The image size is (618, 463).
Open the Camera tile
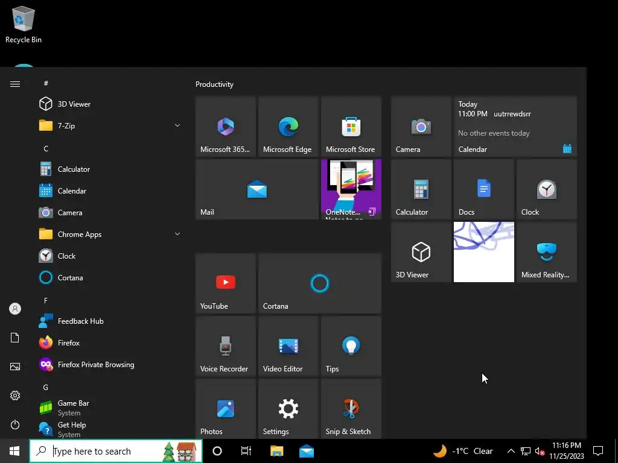coord(421,127)
